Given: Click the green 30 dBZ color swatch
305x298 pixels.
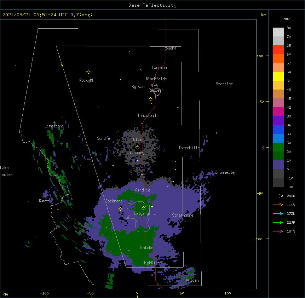Looking at the screenshot, I should click(x=278, y=147).
